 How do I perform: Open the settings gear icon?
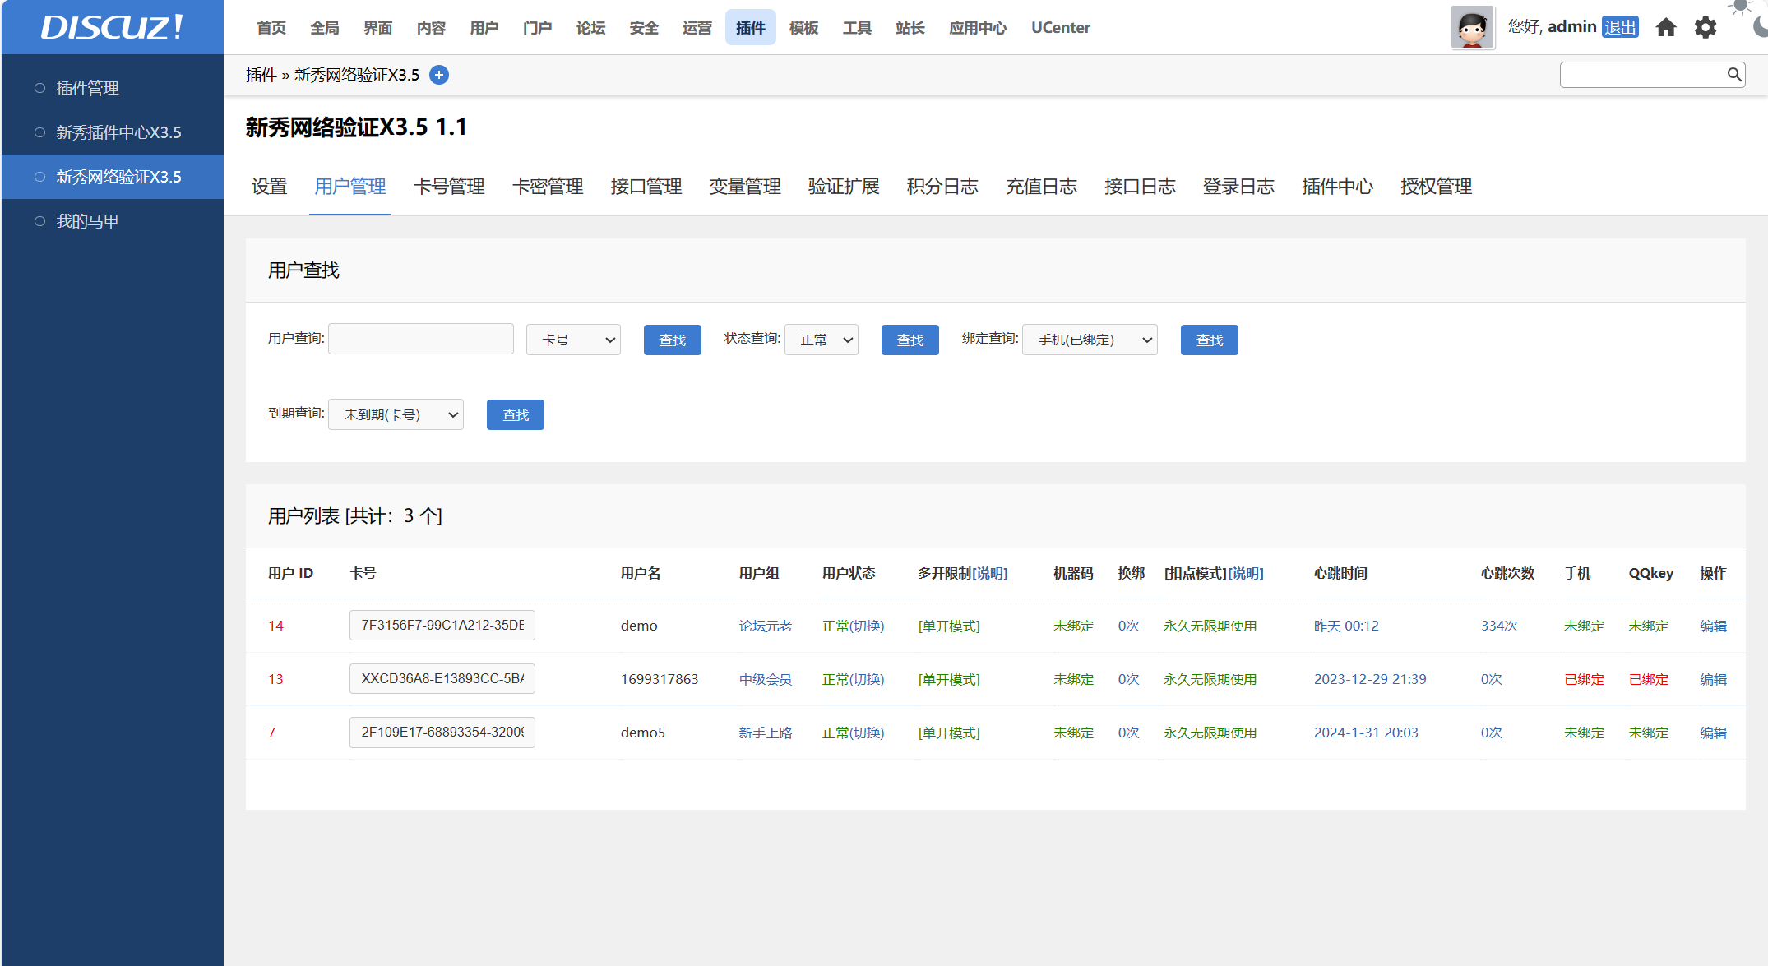pyautogui.click(x=1706, y=27)
